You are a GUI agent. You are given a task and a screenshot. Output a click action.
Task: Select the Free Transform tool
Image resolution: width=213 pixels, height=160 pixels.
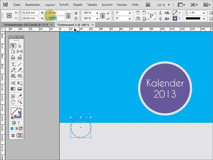point(20,83)
